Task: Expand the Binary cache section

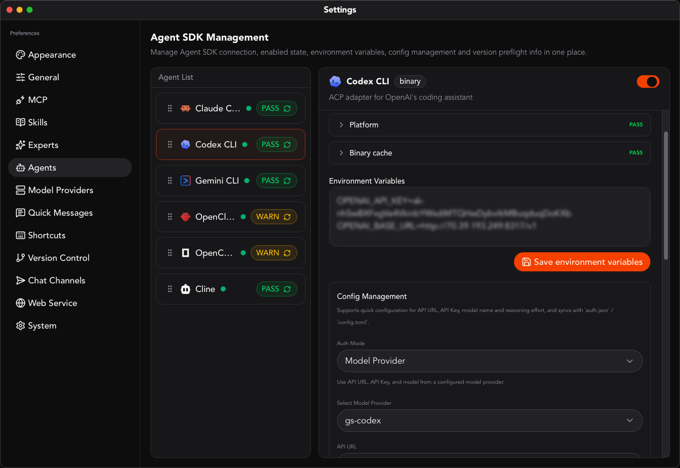Action: coord(490,153)
